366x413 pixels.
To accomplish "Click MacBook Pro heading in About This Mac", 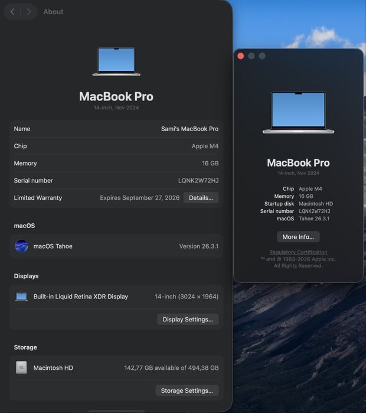I will click(298, 162).
